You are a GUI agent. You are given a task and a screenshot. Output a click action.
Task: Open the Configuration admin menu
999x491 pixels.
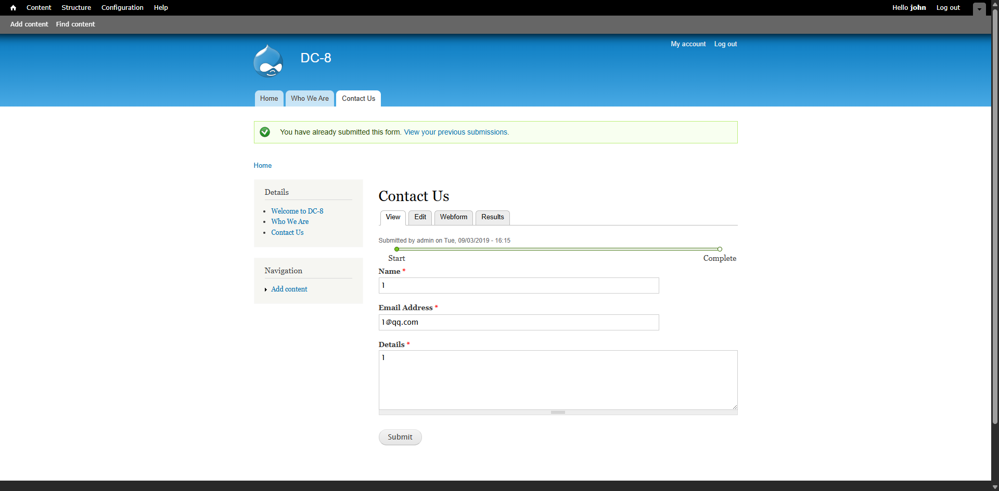pos(122,8)
